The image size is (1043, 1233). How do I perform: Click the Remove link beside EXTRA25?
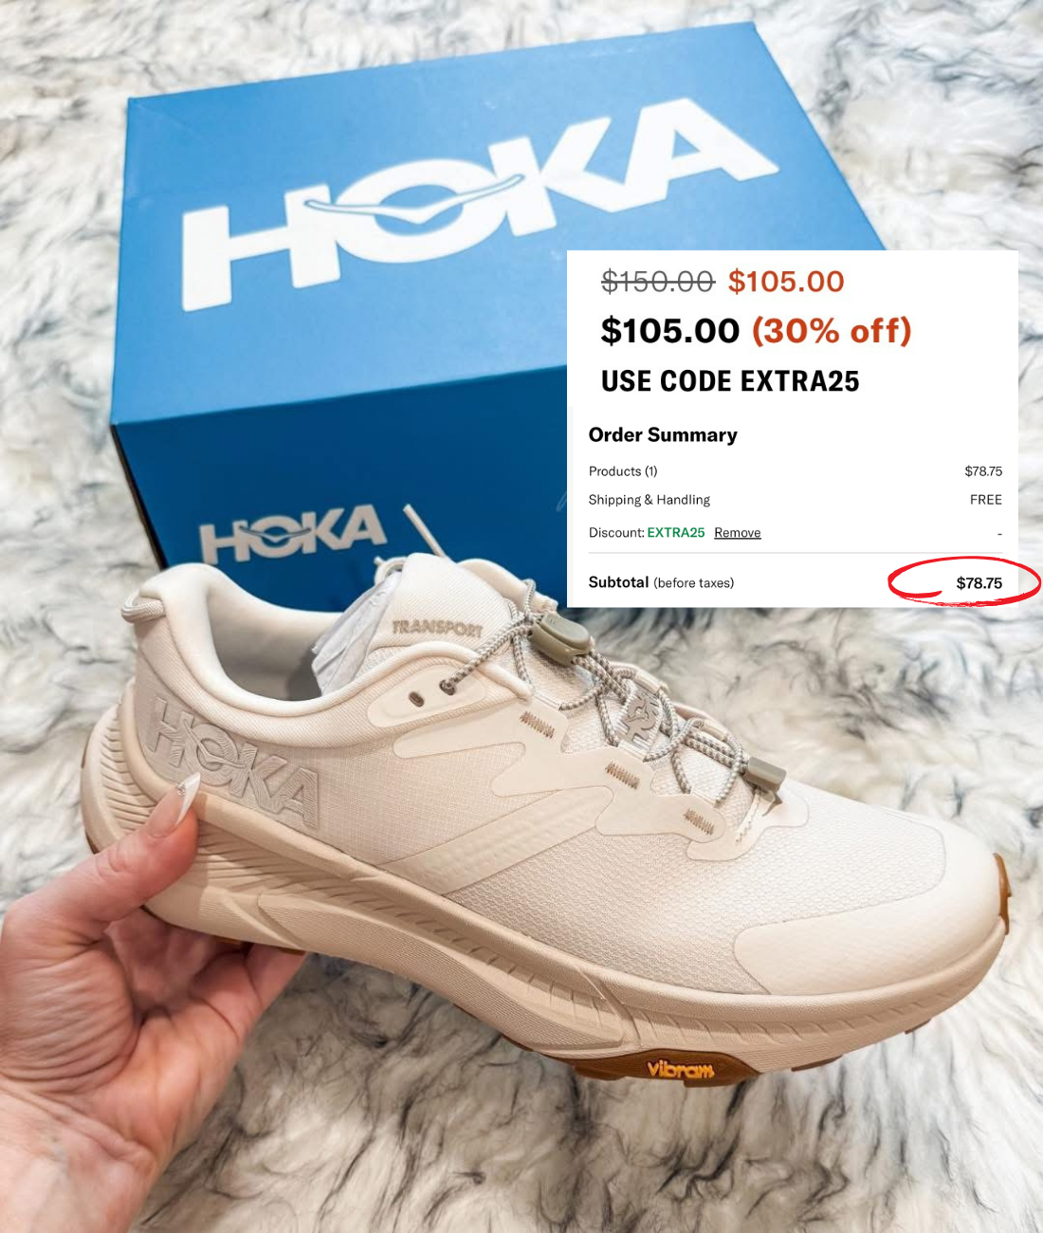coord(738,533)
